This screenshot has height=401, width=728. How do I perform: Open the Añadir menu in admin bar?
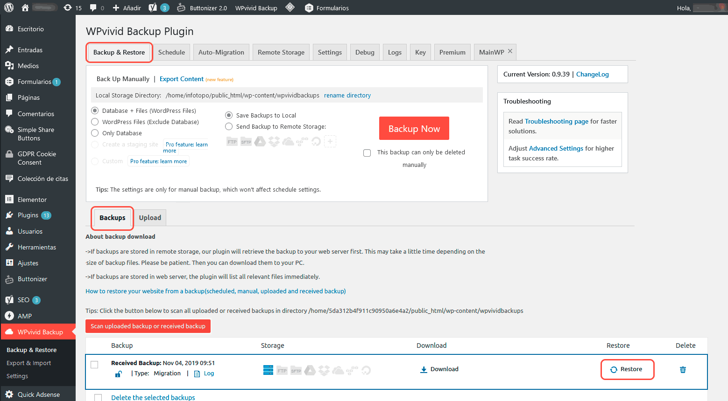(127, 8)
